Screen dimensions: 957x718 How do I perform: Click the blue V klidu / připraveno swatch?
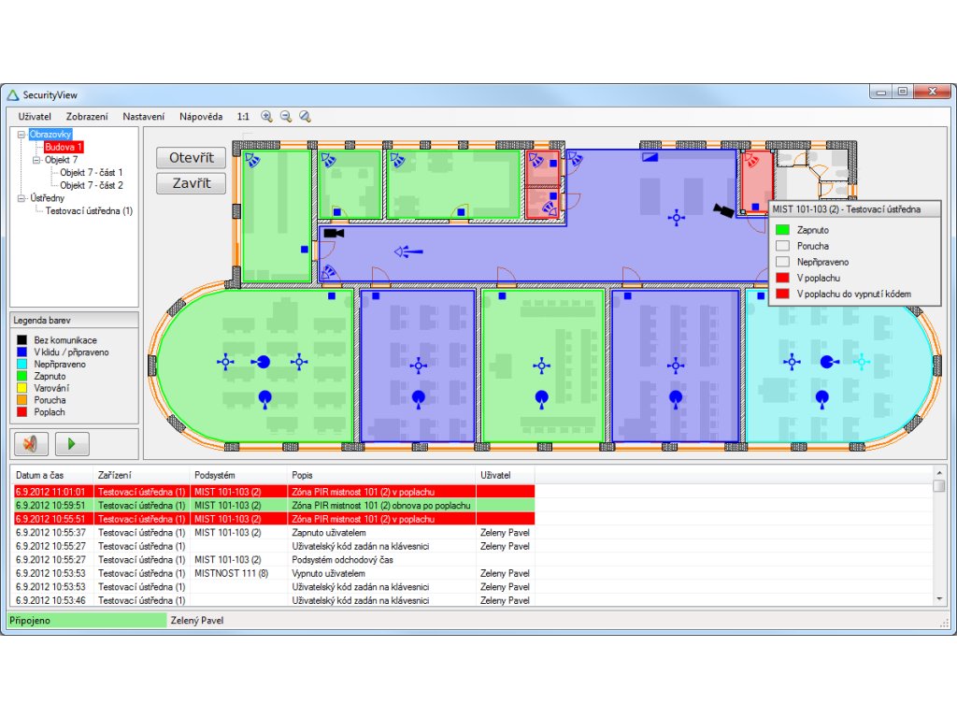click(22, 352)
